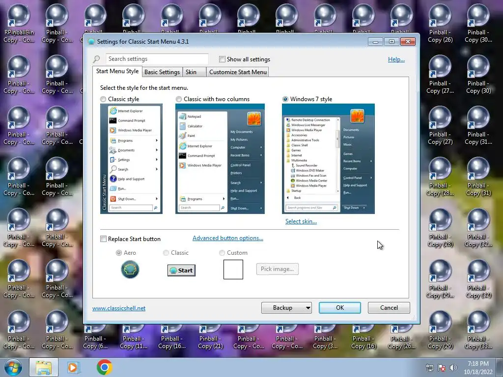
Task: Click the volume speaker tray icon
Action: pyautogui.click(x=453, y=368)
